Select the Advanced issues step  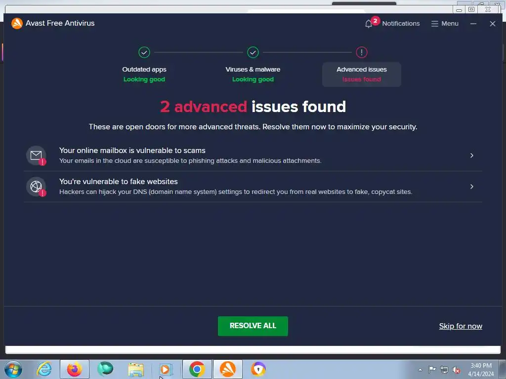coord(361,75)
